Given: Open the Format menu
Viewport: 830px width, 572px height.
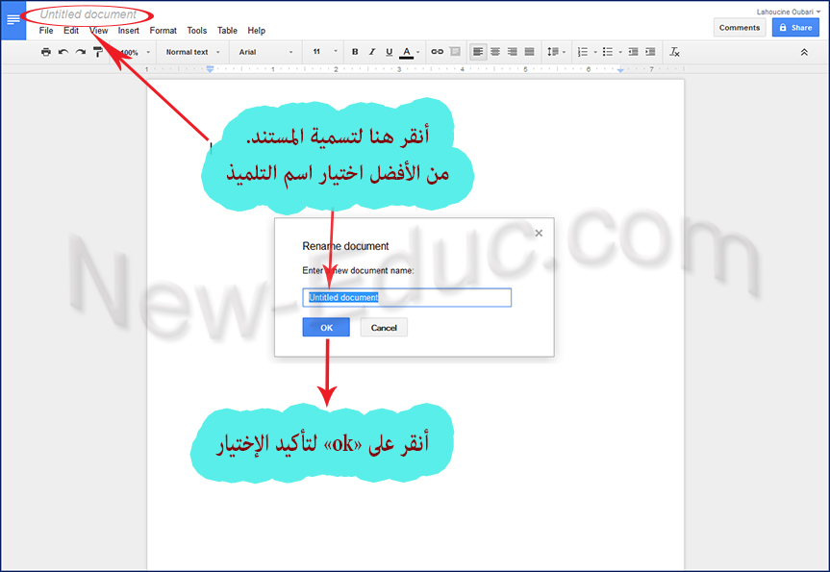Looking at the screenshot, I should pyautogui.click(x=163, y=31).
